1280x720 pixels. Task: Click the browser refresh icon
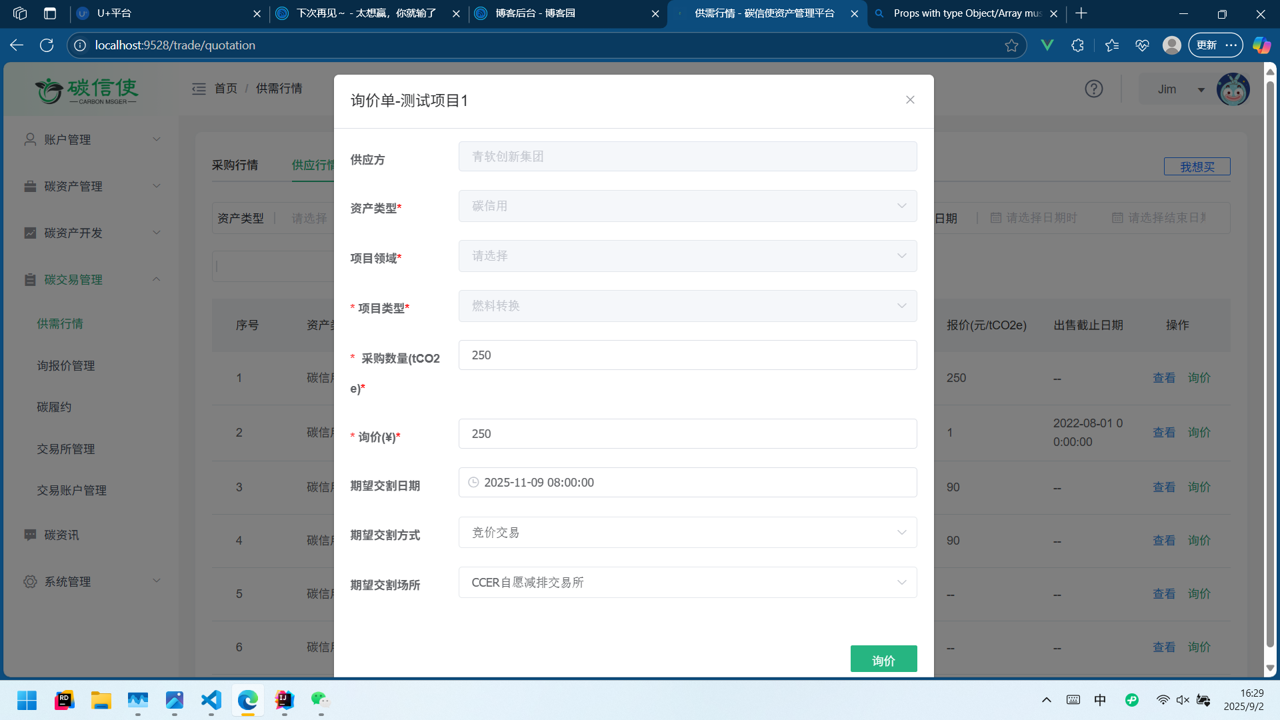tap(47, 45)
